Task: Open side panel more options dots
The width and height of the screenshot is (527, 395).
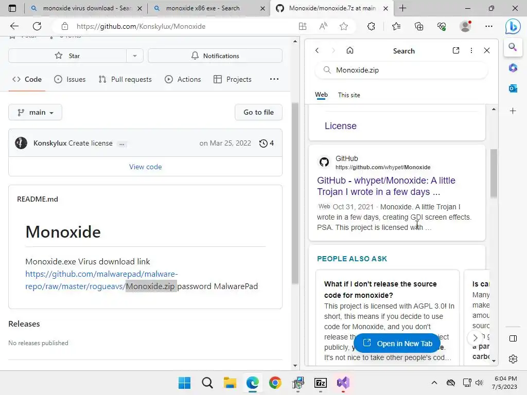Action: 471,50
